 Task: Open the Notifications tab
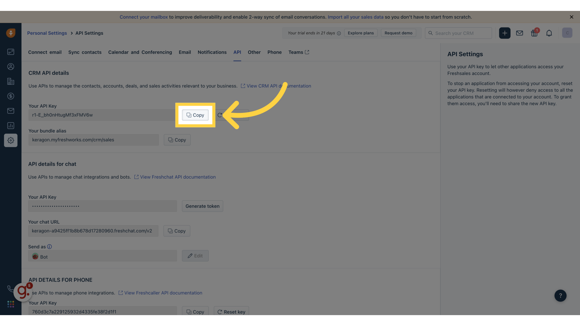(x=212, y=52)
